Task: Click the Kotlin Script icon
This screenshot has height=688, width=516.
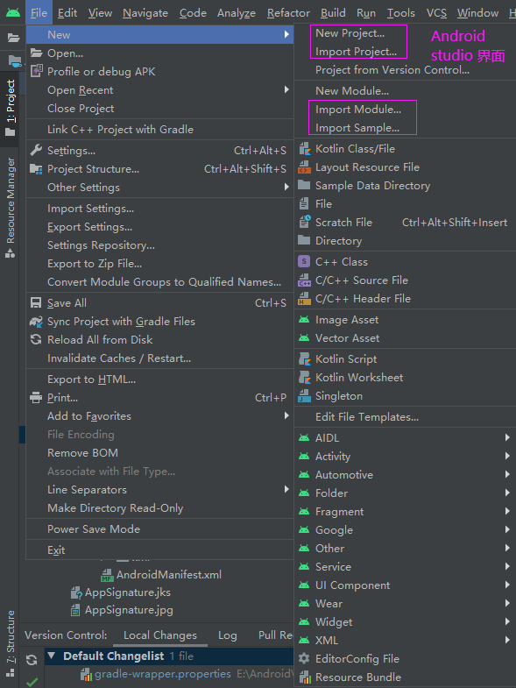Action: [x=305, y=359]
